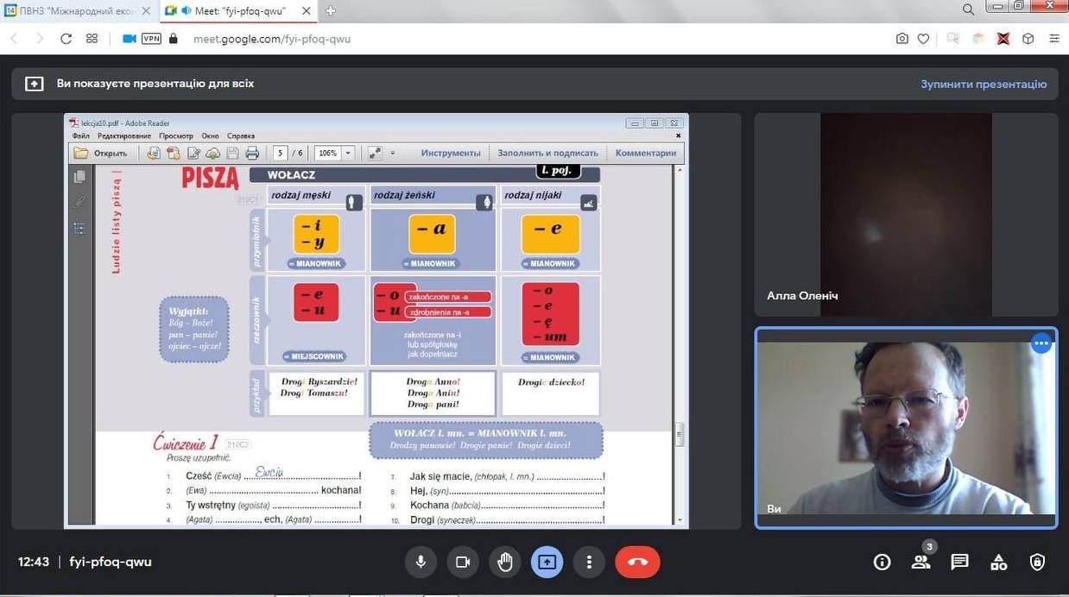Focus the address bar meet.google.com URL
Viewport: 1069px width, 597px height.
[x=272, y=39]
